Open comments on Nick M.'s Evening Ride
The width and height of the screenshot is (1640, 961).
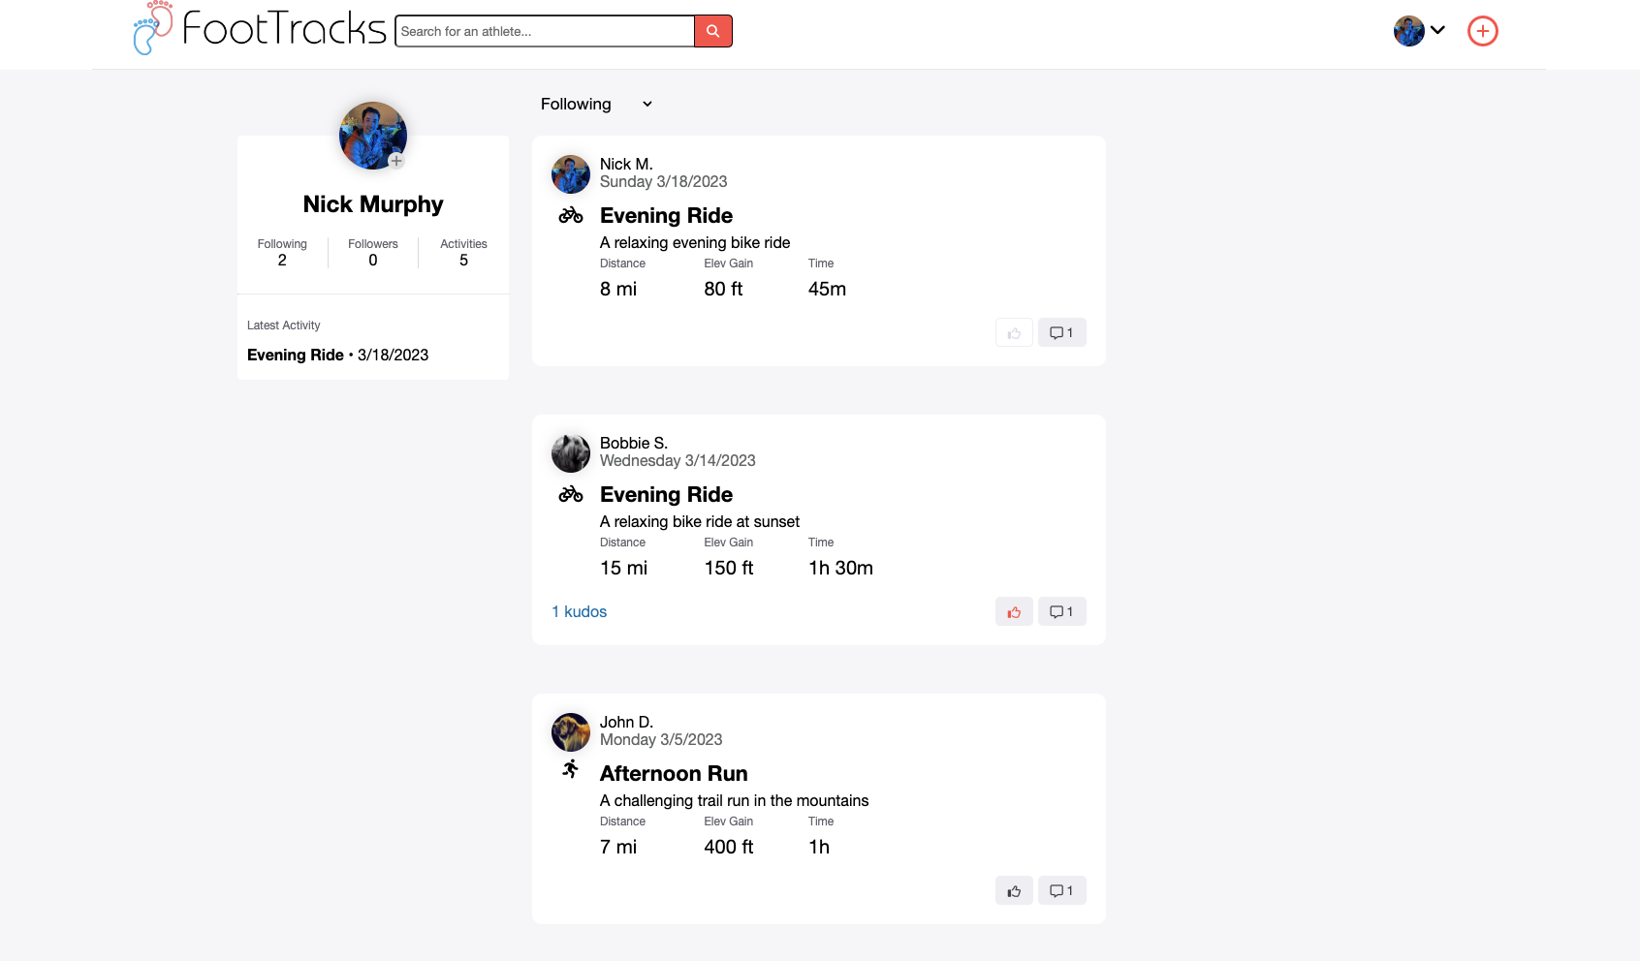coord(1061,332)
